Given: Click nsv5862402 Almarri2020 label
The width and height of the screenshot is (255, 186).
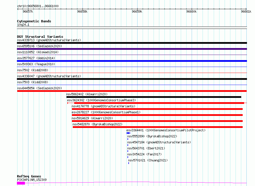Looking at the screenshot, I should coord(87,94).
